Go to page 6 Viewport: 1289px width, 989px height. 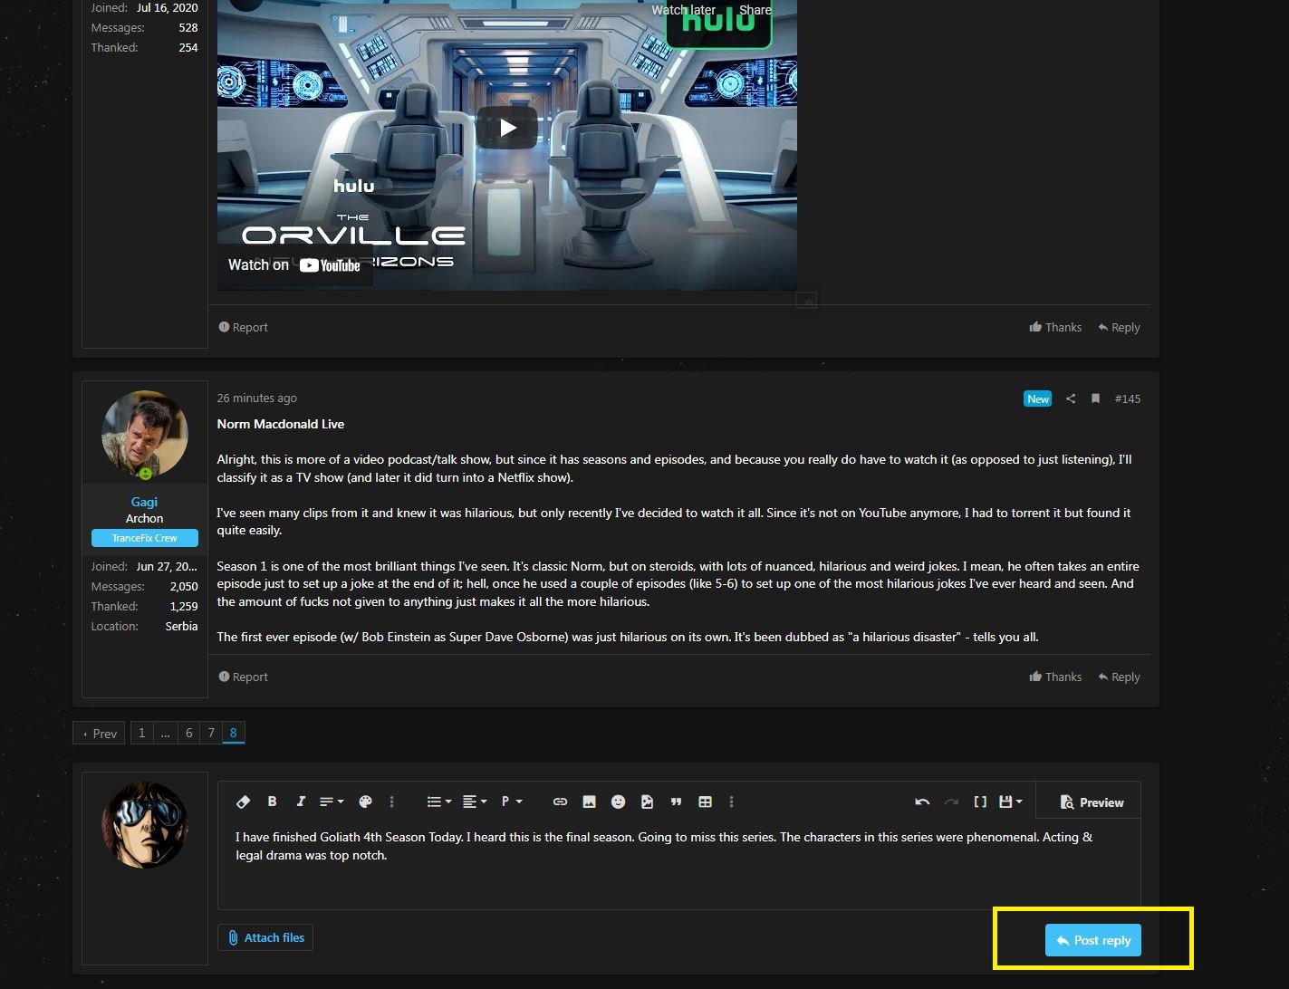(188, 733)
